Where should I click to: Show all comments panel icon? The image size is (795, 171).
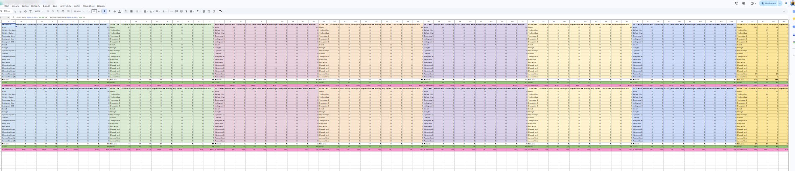(744, 3)
